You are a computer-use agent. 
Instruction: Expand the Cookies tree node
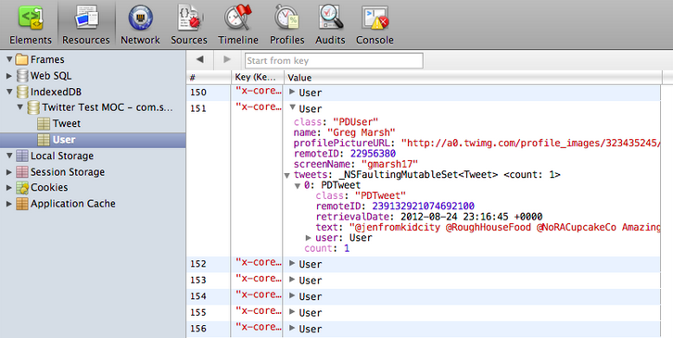9,187
